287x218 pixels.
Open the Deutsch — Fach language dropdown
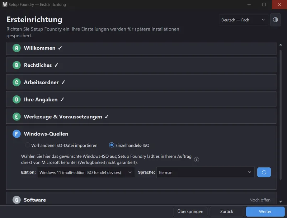click(x=243, y=20)
